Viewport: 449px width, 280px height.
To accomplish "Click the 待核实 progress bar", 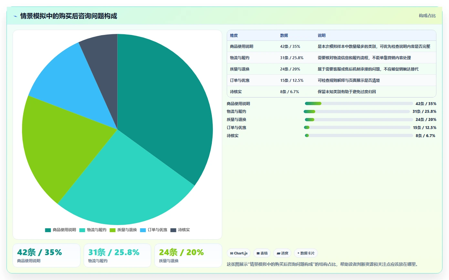I will click(x=359, y=135).
